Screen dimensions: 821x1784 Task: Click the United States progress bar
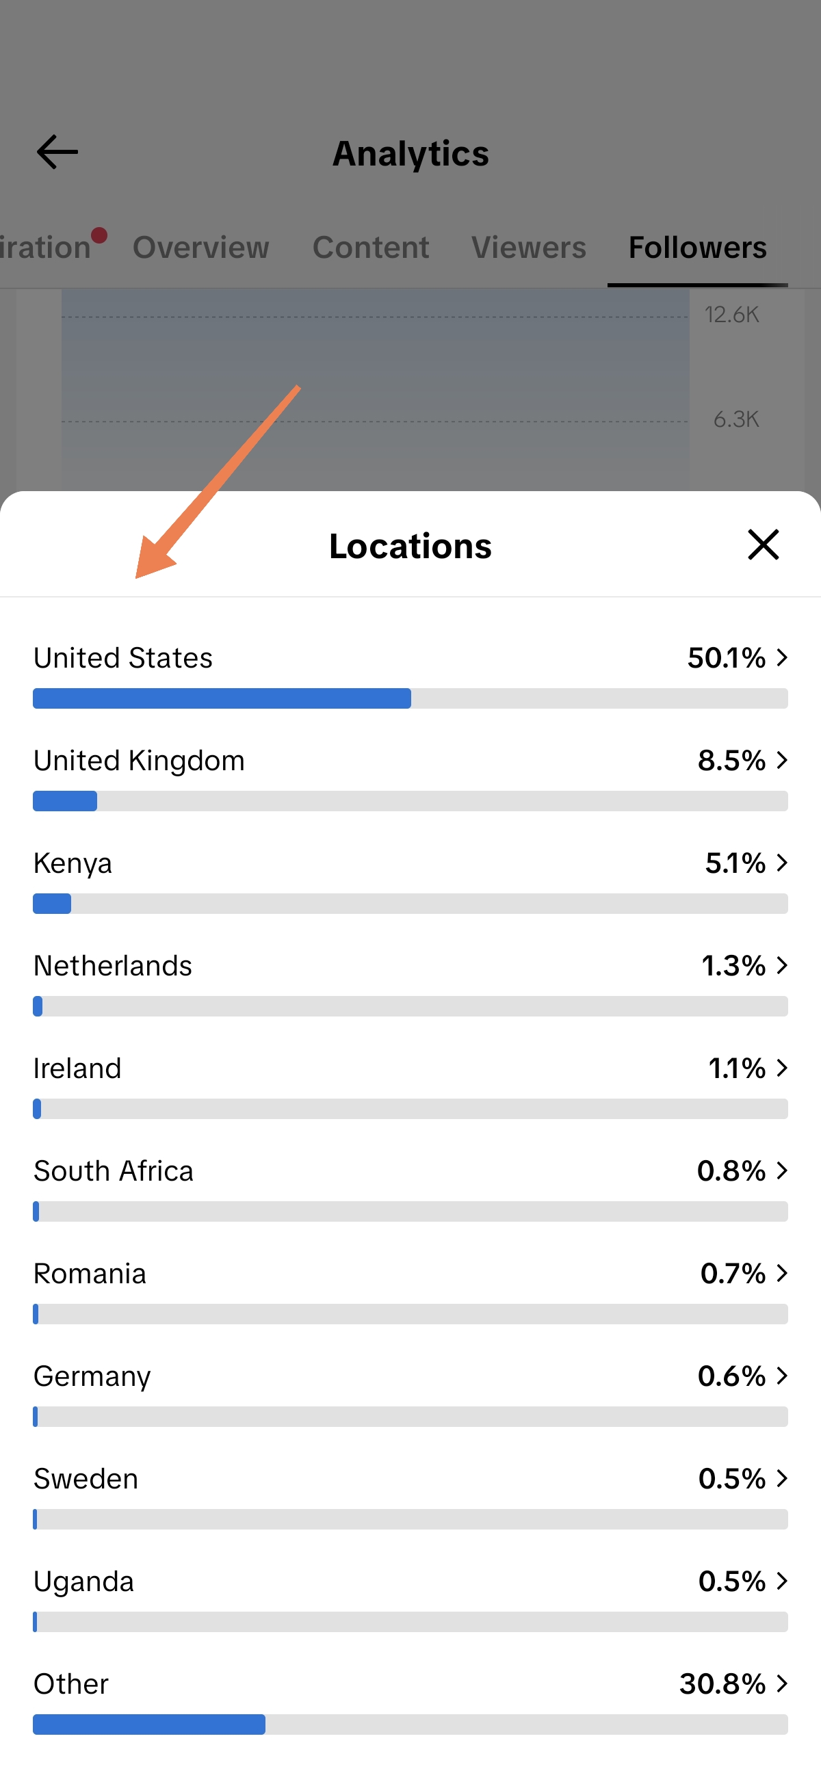[410, 698]
